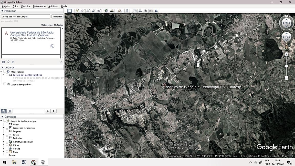This screenshot has width=295, height=166.
Task: Add a placemark with the pushpin tool
Action: point(77,11)
